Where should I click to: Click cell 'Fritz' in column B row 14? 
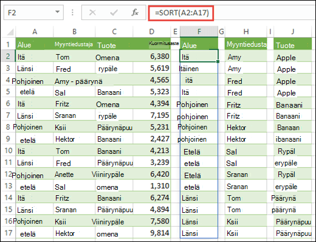point(74,198)
